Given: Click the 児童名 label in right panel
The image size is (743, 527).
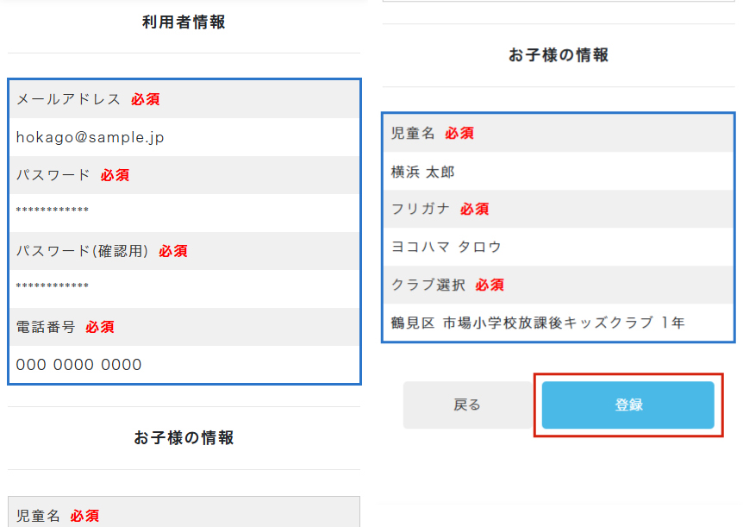Looking at the screenshot, I should pos(413,134).
